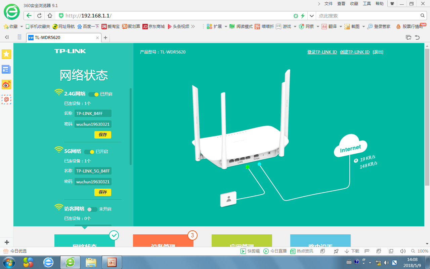Go back using the browser back arrow
Screen dimensions: 430x269
pyautogui.click(x=29, y=15)
